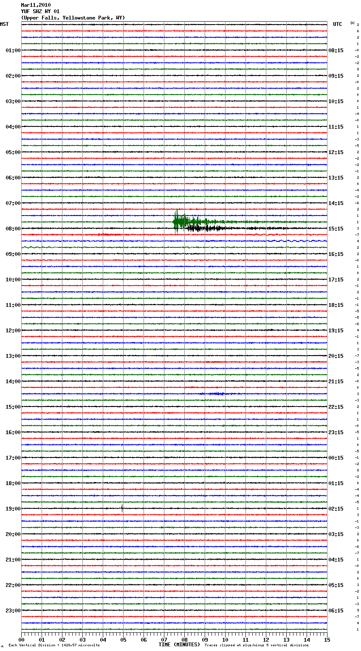Select the 04:00 MST time label
The height and width of the screenshot is (651, 361).
point(13,127)
